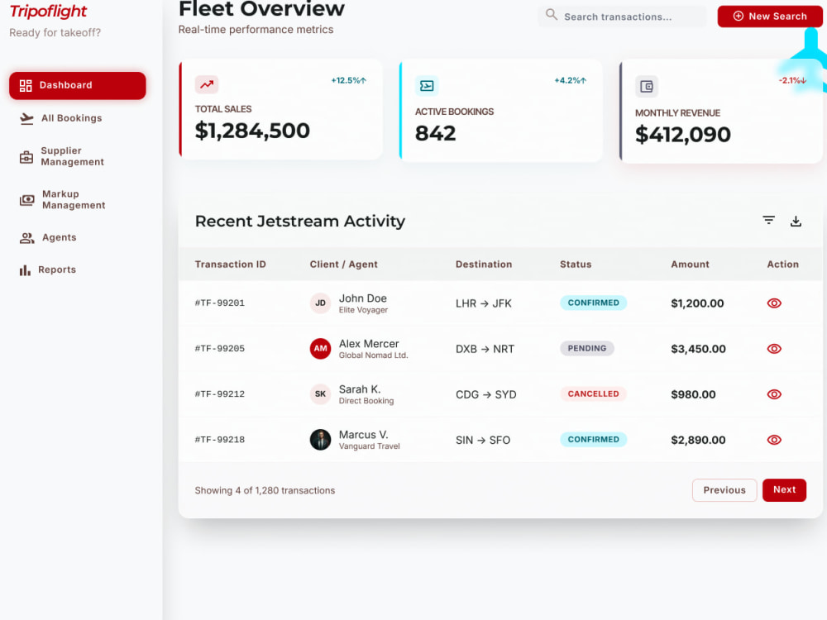The width and height of the screenshot is (827, 620).
Task: View transaction #TF-99201 with eye icon
Action: [774, 303]
